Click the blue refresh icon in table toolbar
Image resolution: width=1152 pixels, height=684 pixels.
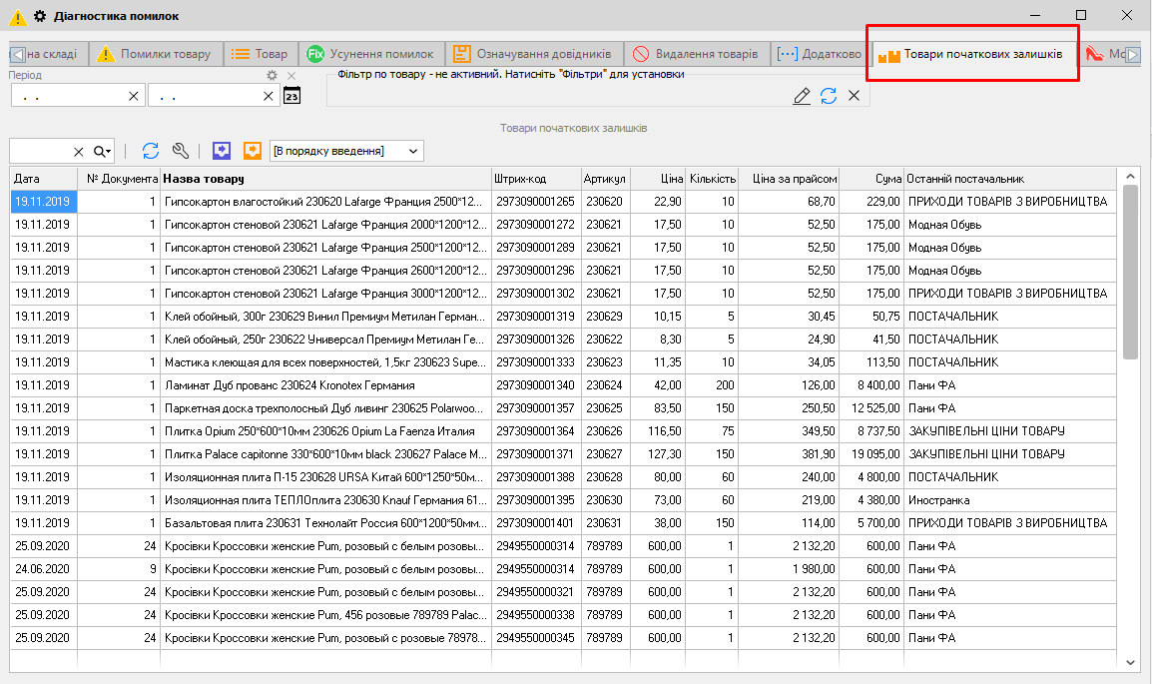(151, 151)
